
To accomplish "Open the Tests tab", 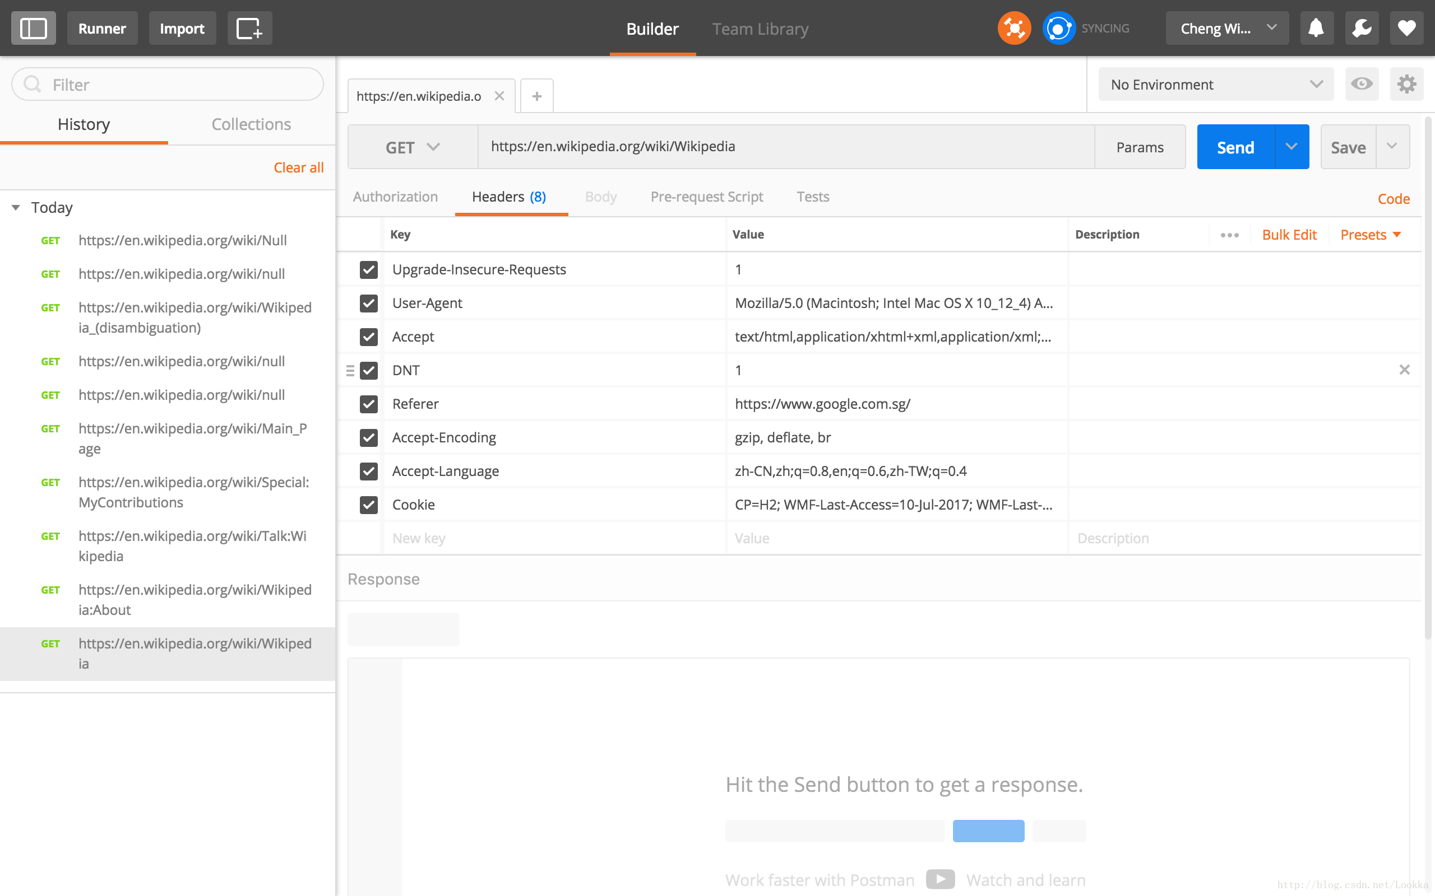I will pyautogui.click(x=813, y=196).
